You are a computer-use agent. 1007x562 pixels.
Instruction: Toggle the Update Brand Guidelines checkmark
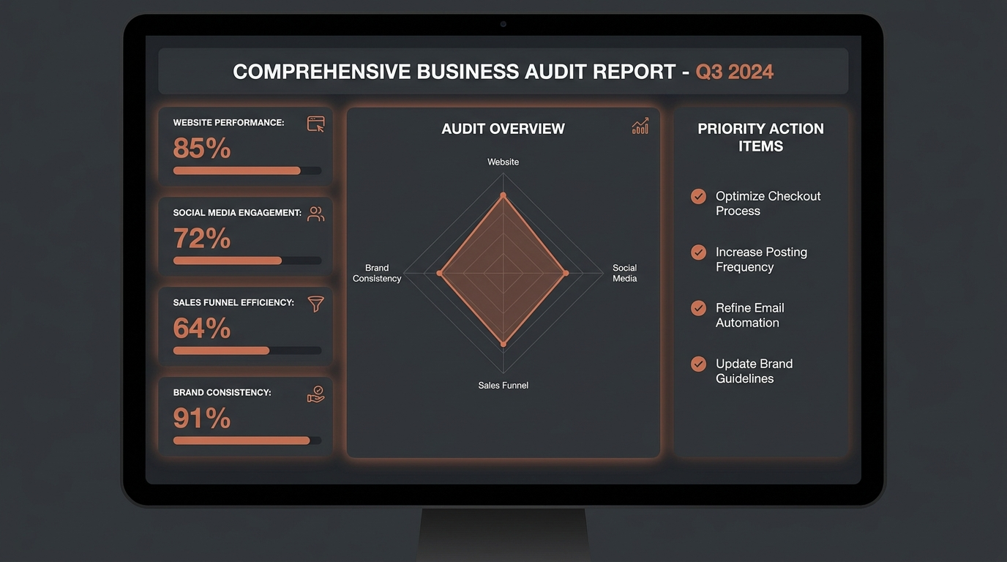(698, 364)
